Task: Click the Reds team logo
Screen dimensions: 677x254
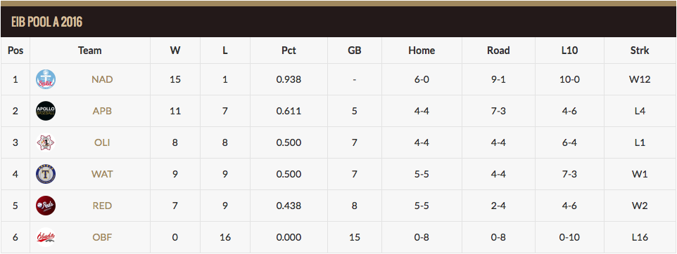Action: (x=45, y=206)
